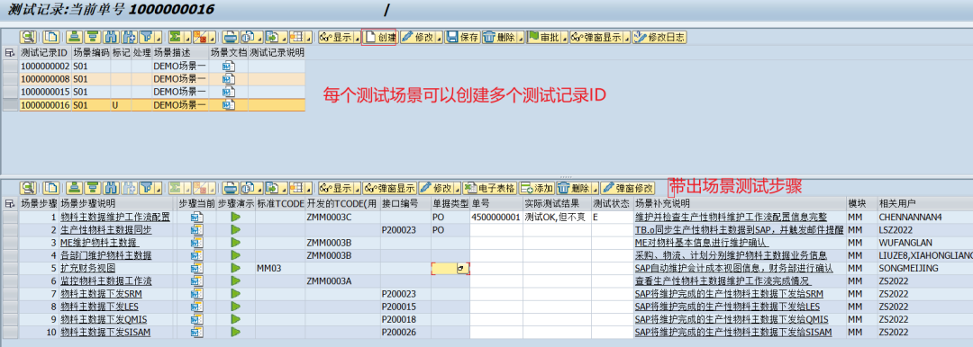Expand 修改 dropdown arrow in upper toolbar
The image size is (973, 347).
point(440,38)
